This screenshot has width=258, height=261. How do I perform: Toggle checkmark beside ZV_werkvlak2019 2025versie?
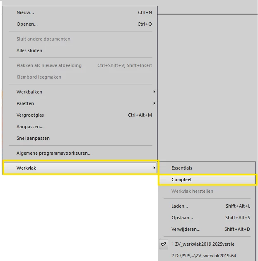[164, 244]
